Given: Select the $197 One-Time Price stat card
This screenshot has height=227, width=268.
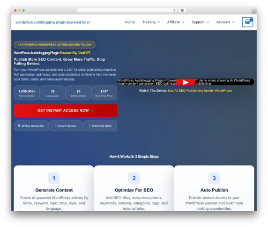Looking at the screenshot, I should pos(104,93).
